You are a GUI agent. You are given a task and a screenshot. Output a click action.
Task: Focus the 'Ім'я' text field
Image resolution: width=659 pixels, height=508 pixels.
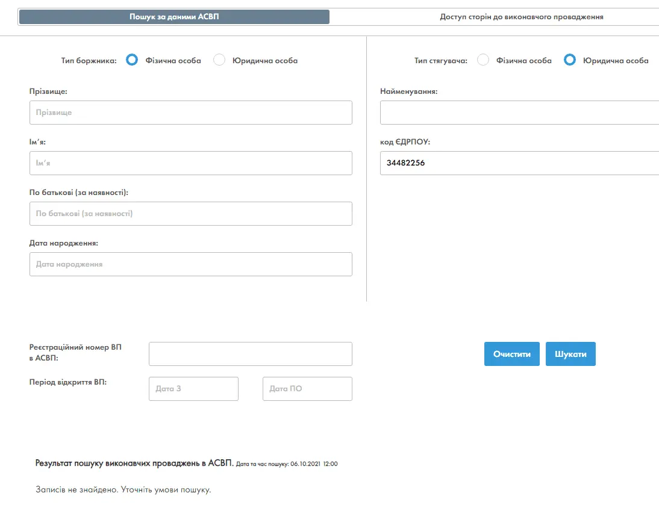[190, 163]
